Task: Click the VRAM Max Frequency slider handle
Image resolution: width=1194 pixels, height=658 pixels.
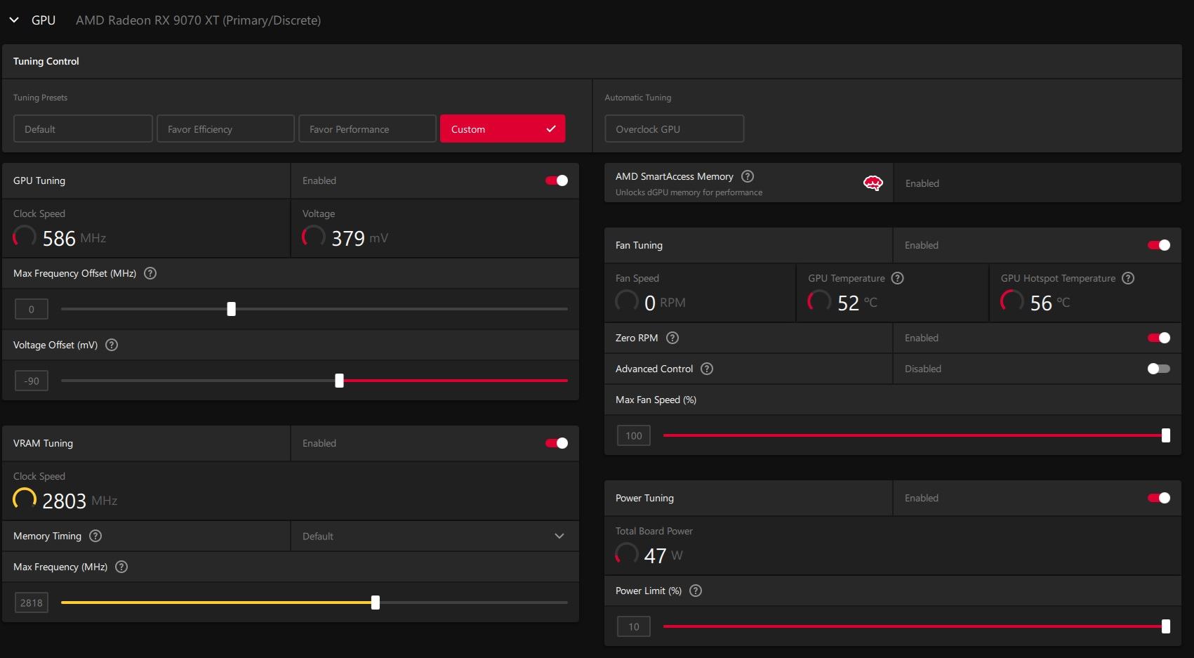Action: (x=376, y=603)
